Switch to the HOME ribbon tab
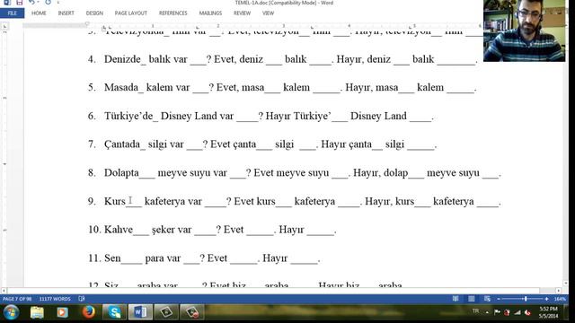 (x=39, y=13)
